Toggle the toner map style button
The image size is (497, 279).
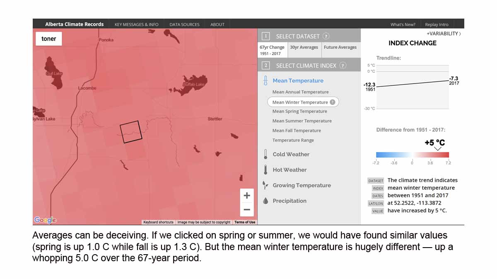[48, 38]
